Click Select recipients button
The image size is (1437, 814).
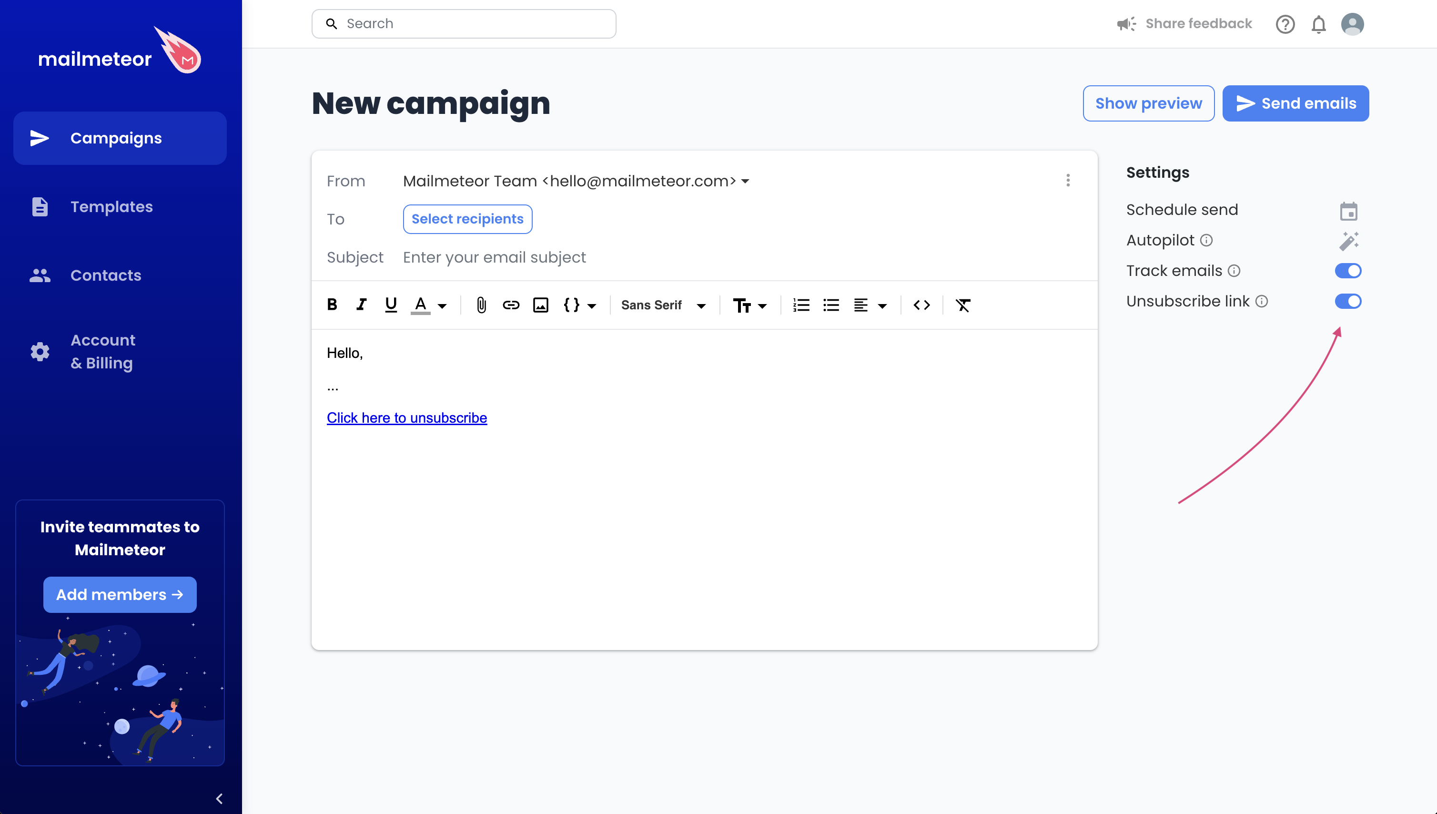[467, 219]
